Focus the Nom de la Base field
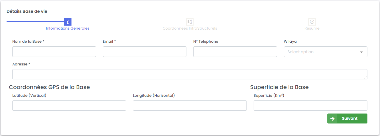The width and height of the screenshot is (380, 136). tap(54, 52)
